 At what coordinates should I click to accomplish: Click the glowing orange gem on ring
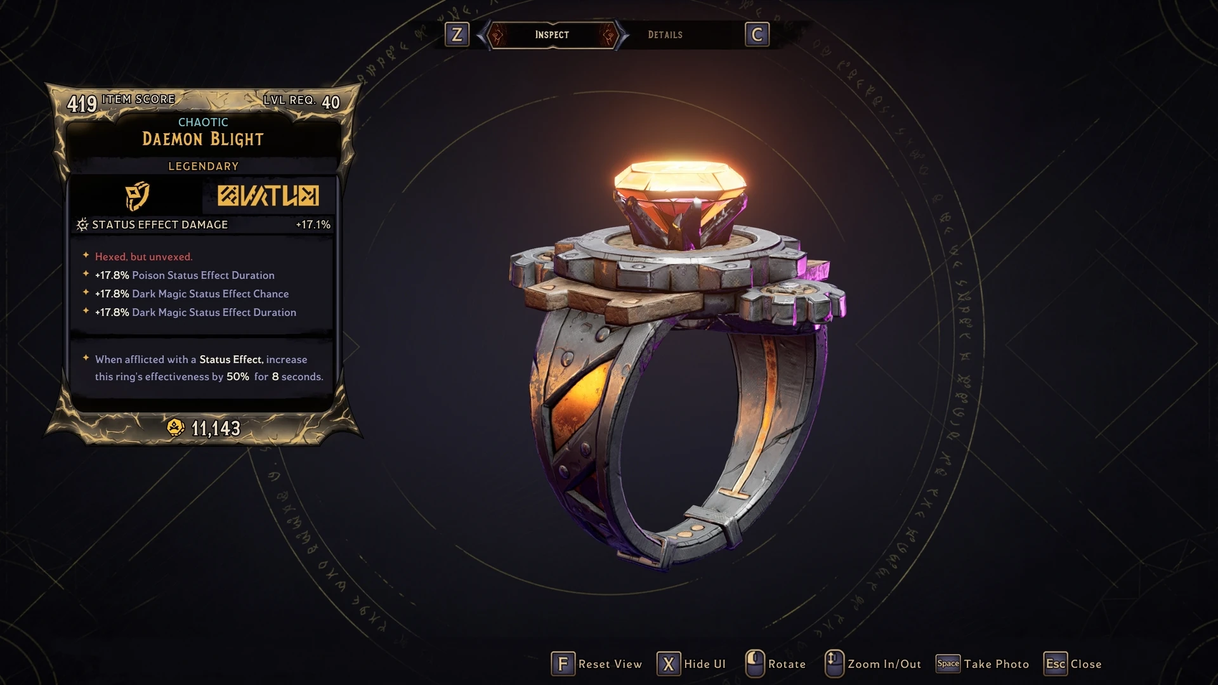[x=680, y=185]
